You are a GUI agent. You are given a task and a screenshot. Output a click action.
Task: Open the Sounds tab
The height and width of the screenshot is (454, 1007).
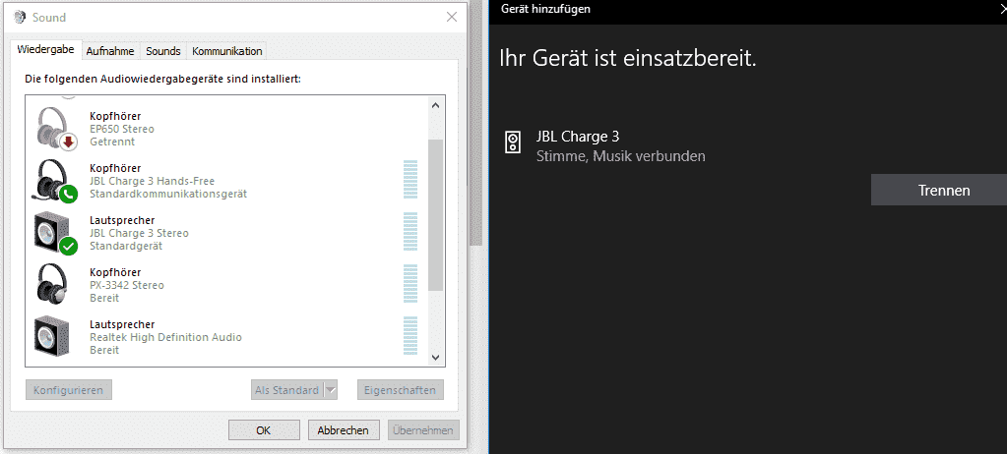[x=163, y=51]
